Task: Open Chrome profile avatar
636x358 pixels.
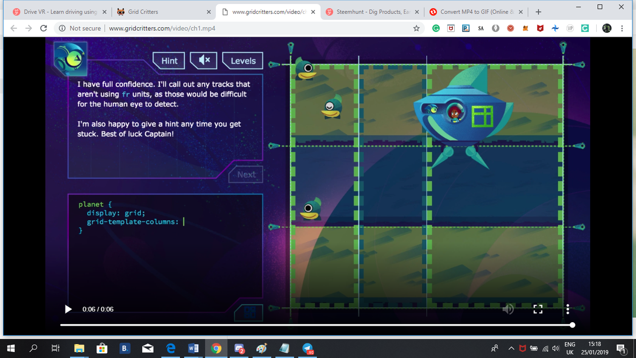Action: pos(607,28)
